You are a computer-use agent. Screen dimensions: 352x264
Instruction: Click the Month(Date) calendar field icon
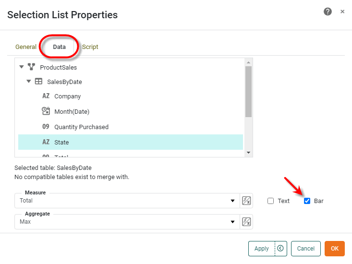[46, 111]
